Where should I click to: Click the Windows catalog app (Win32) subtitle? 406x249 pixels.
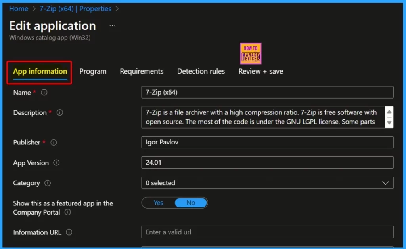click(x=50, y=38)
